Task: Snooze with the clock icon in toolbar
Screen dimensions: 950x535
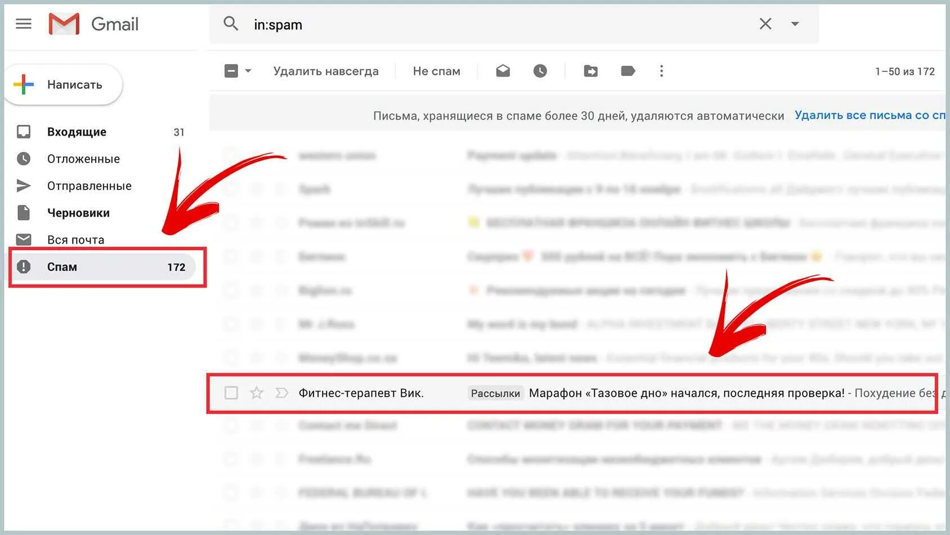Action: 540,71
